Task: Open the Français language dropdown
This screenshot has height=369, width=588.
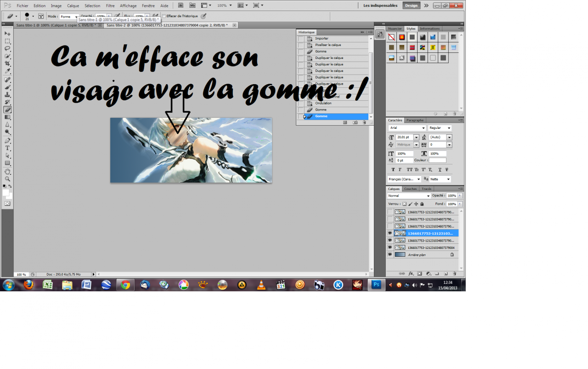Action: tap(404, 179)
